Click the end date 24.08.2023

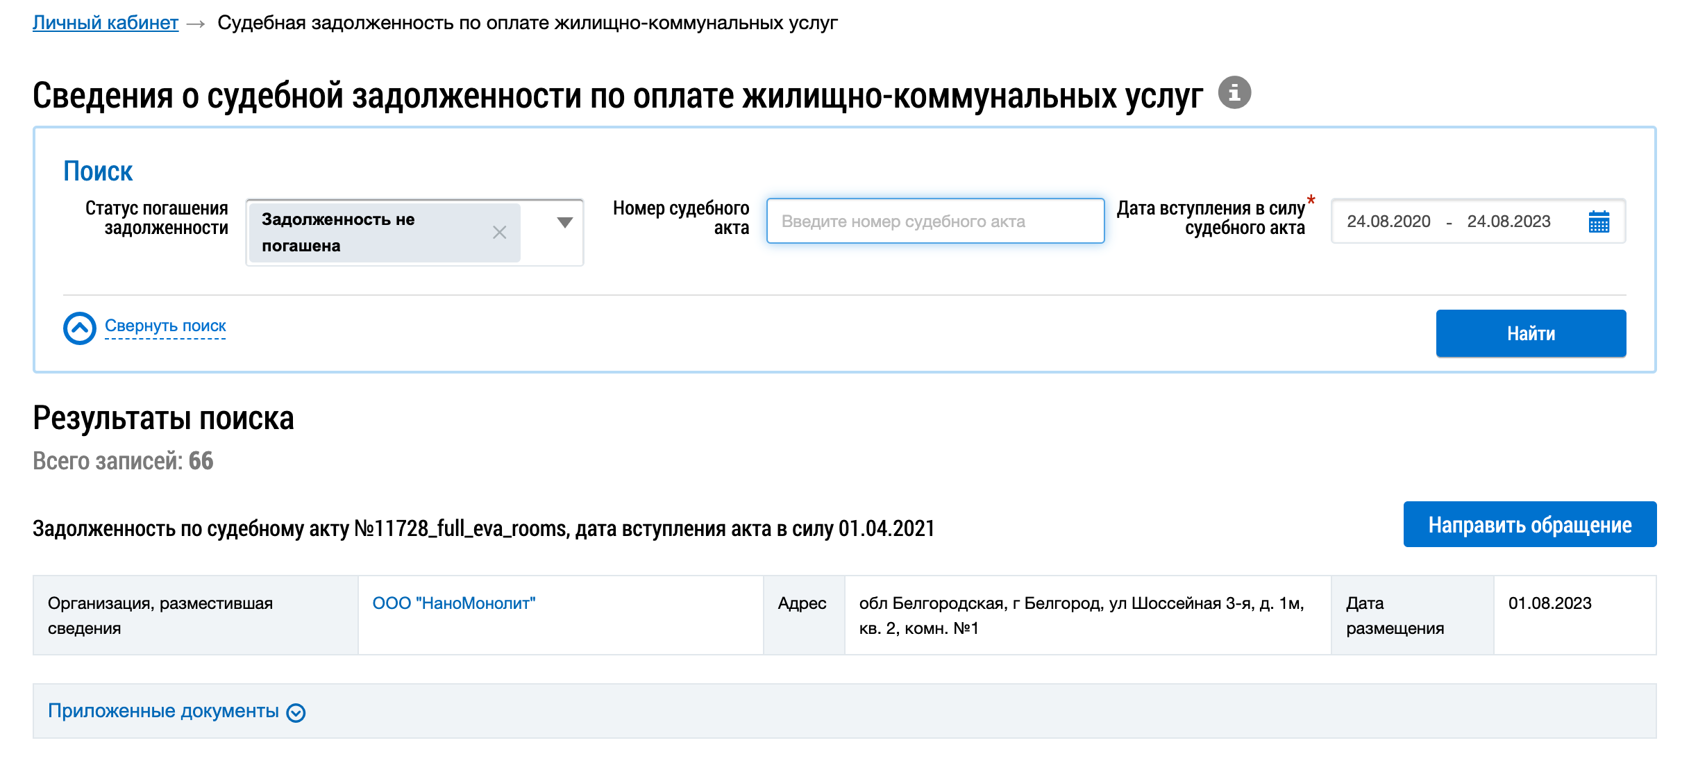1508,221
